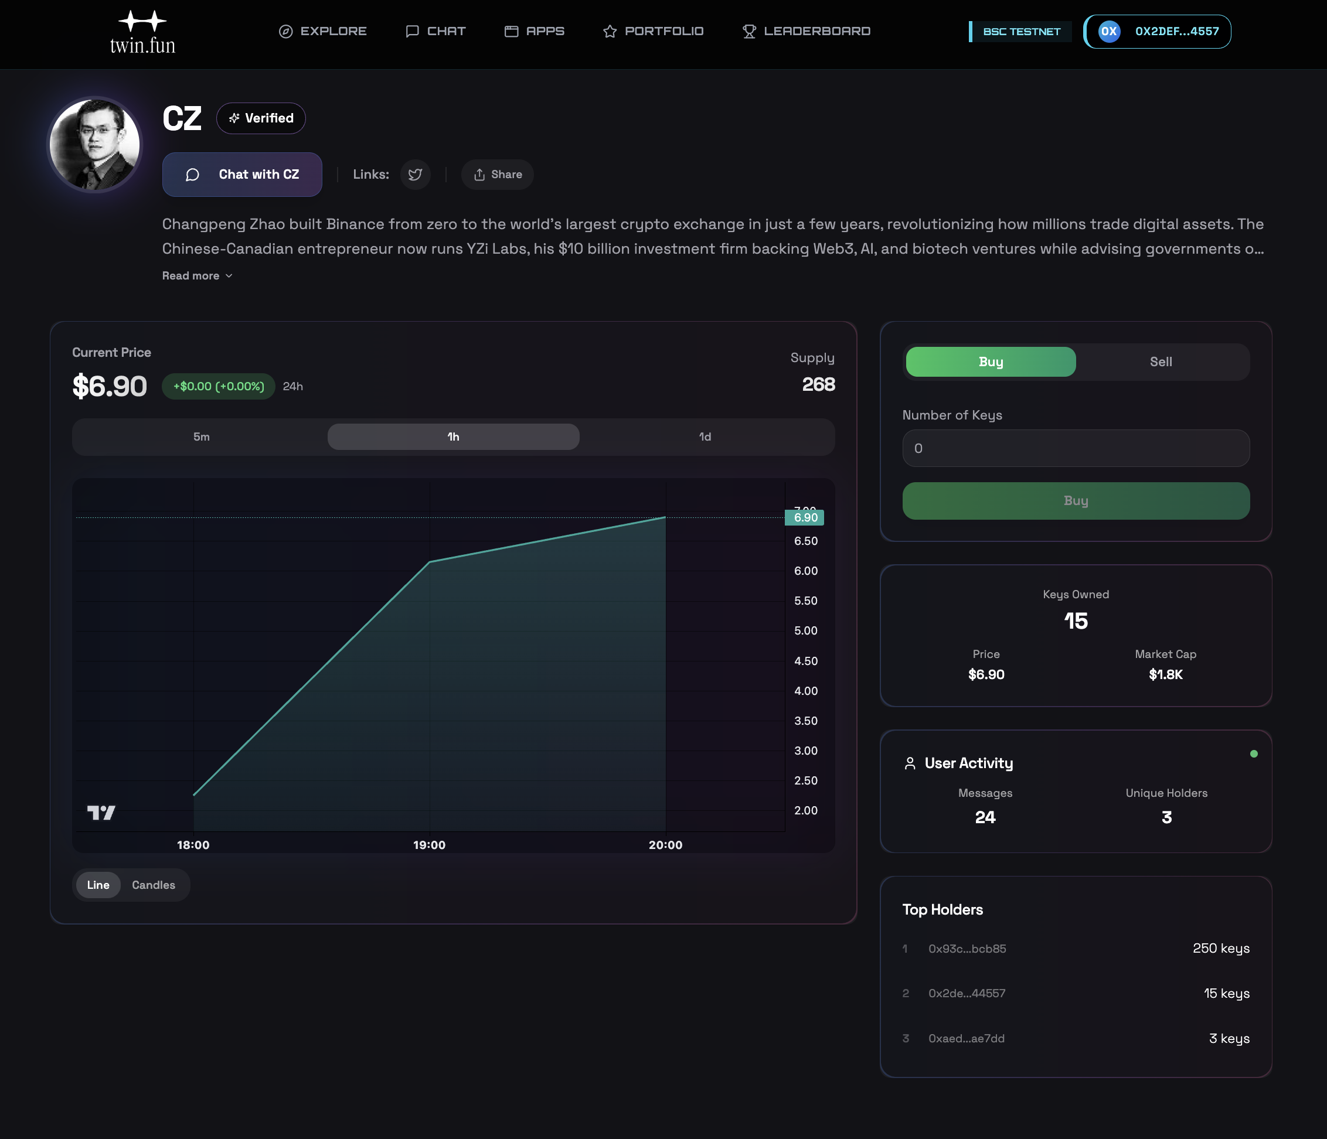
Task: Open Portfolio via the star icon
Action: pyautogui.click(x=610, y=30)
